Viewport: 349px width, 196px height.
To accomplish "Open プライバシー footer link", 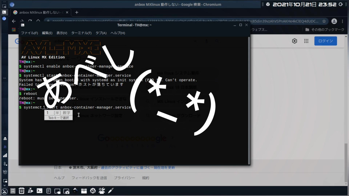I will coord(124,178).
